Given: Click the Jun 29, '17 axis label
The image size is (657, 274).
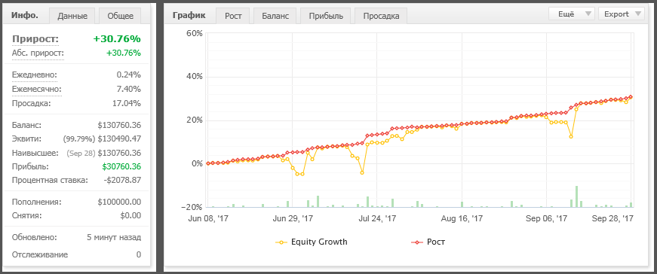Looking at the screenshot, I should coord(293,219).
